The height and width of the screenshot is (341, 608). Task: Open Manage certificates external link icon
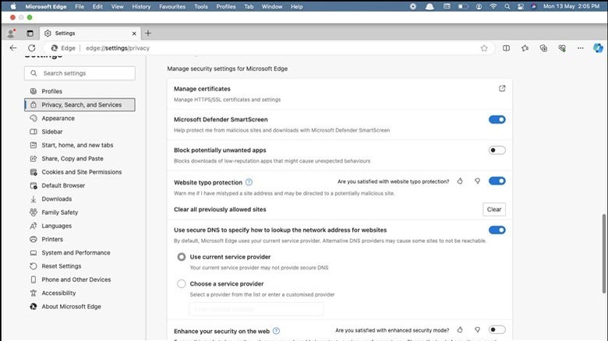pyautogui.click(x=502, y=89)
